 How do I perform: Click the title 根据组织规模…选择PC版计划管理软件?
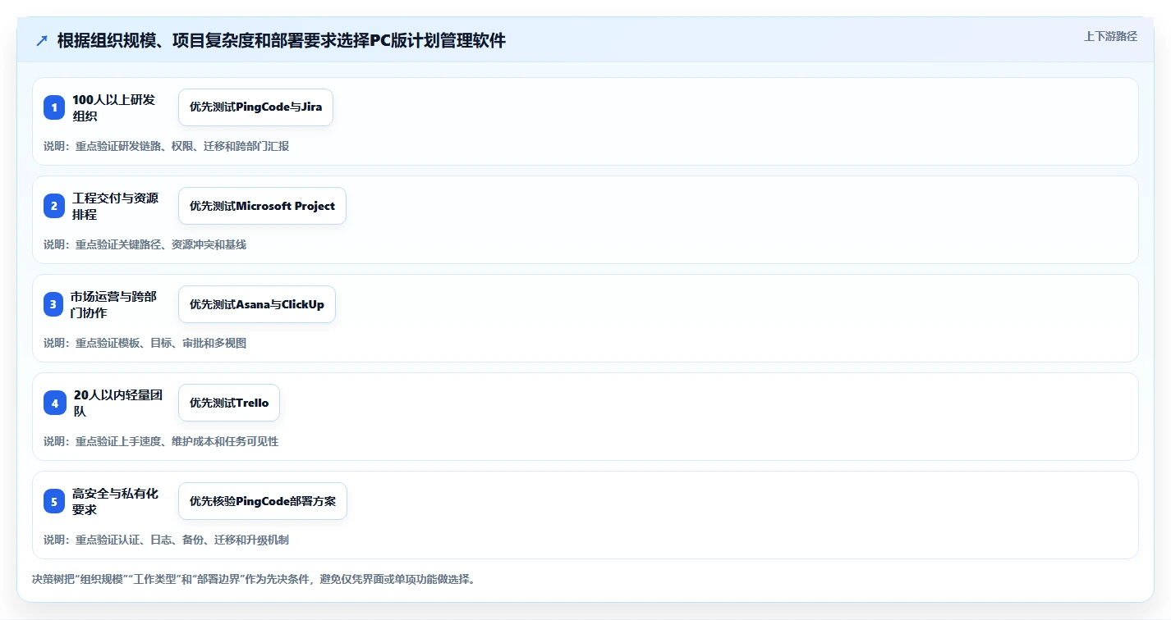282,41
